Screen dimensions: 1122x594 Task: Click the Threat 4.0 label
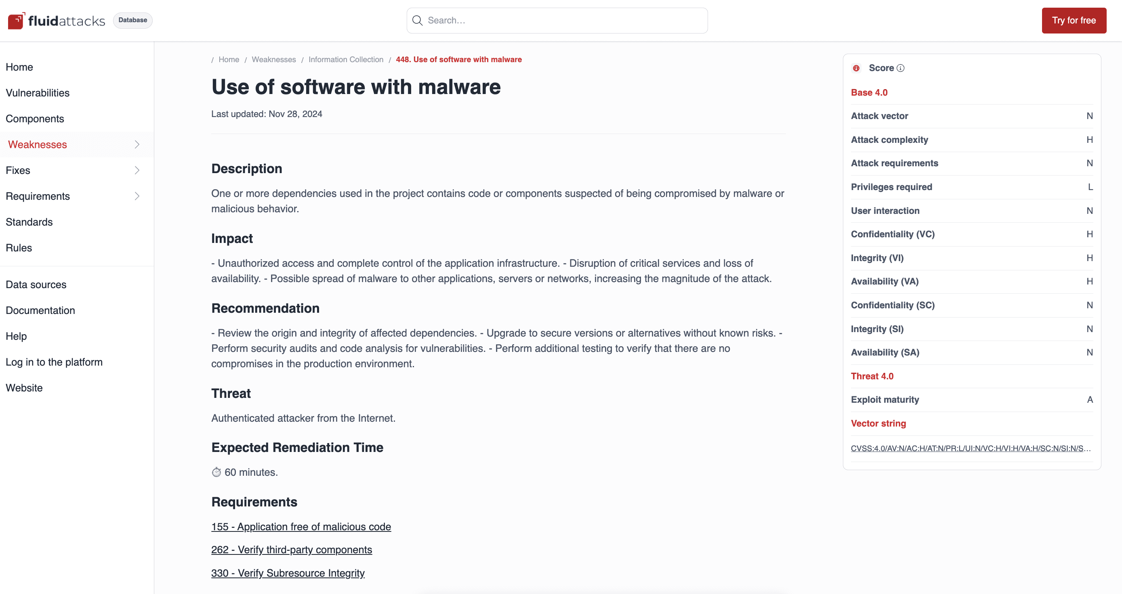click(872, 376)
